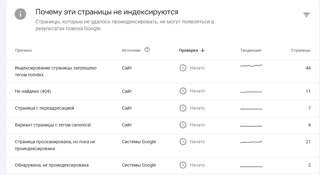Click the clock icon in canonical row

(x=183, y=125)
